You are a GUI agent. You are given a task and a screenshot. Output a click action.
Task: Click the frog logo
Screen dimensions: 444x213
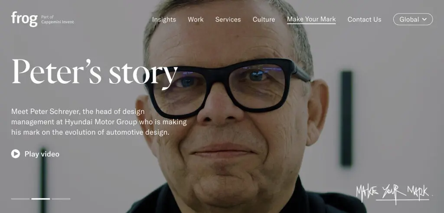pos(24,19)
